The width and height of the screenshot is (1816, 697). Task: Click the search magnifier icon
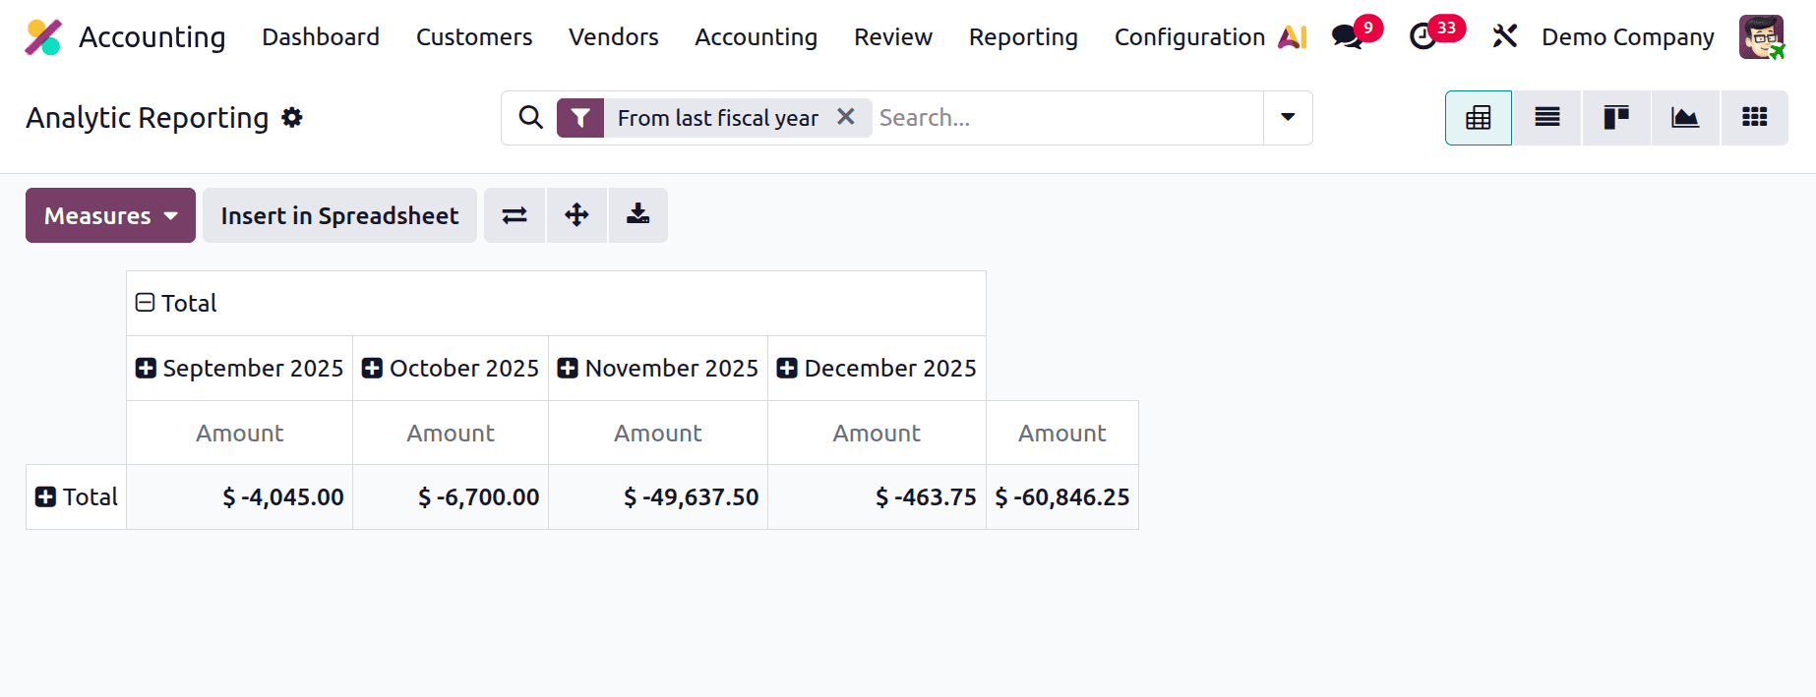pyautogui.click(x=530, y=118)
